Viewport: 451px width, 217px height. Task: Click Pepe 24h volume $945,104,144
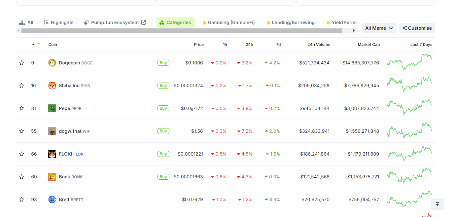[314, 108]
